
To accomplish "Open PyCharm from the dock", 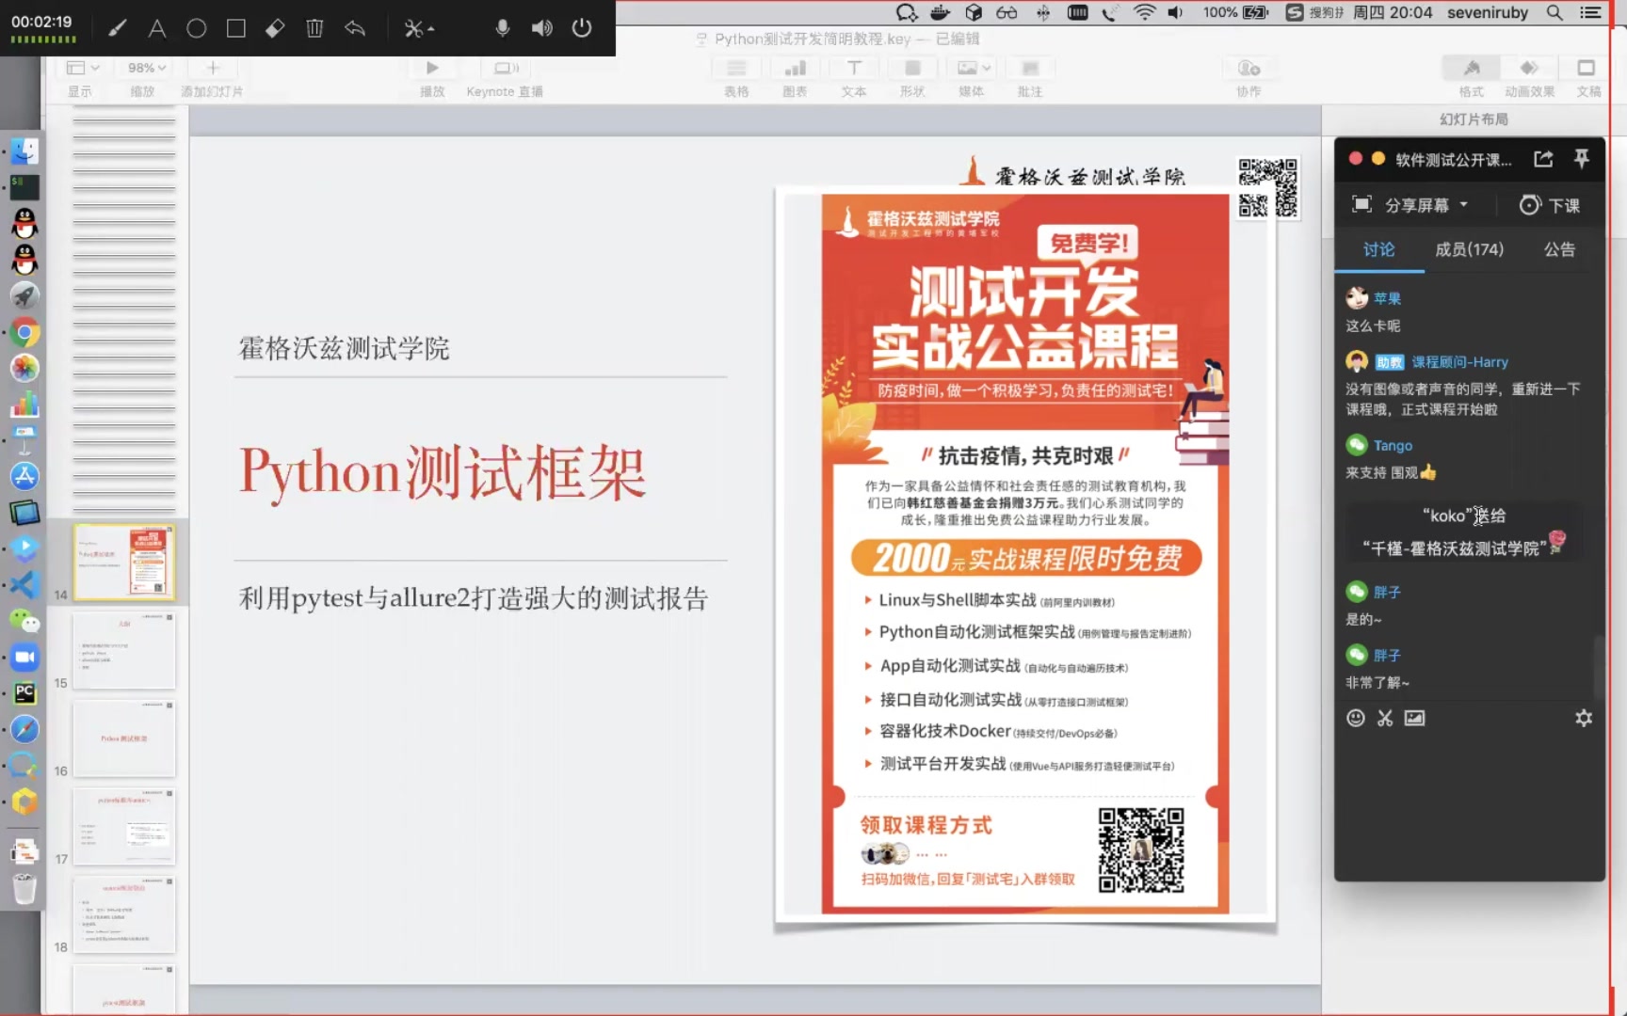I will [x=24, y=693].
